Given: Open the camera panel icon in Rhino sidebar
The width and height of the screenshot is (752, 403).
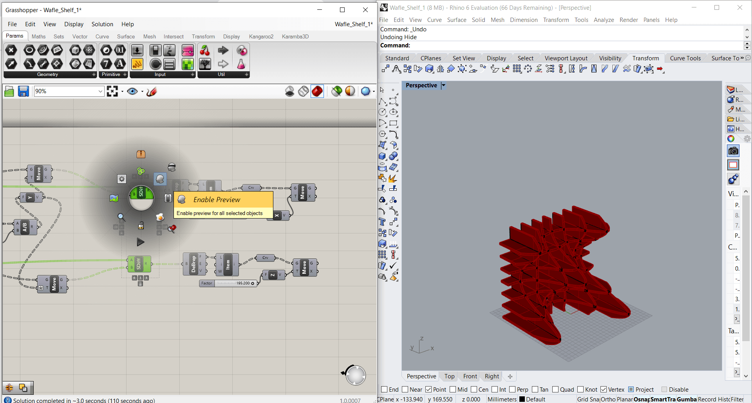Looking at the screenshot, I should 733,151.
